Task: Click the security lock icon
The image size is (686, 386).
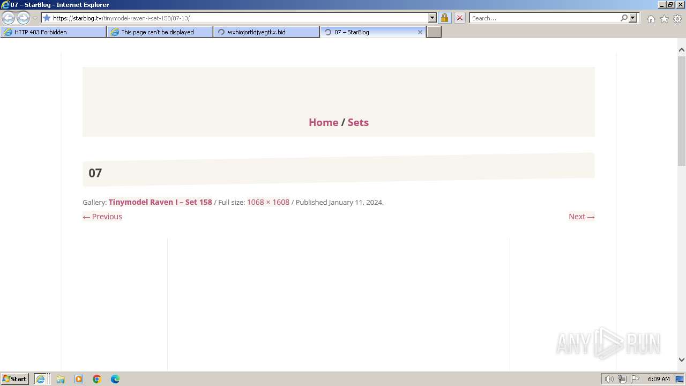Action: click(x=444, y=18)
